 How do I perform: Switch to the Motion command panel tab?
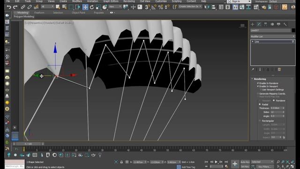point(272,24)
